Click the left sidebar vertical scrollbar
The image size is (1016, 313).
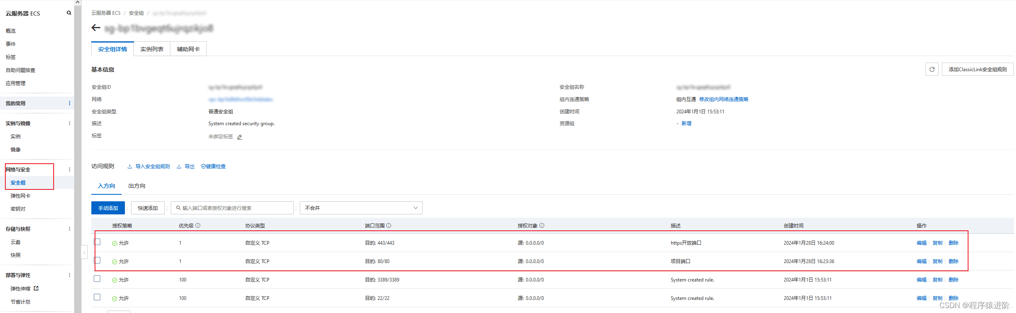pyautogui.click(x=77, y=155)
